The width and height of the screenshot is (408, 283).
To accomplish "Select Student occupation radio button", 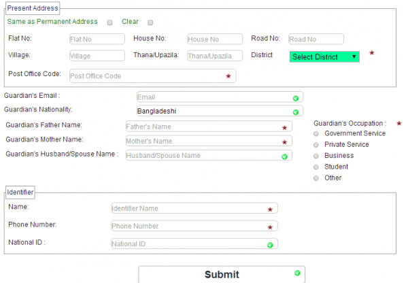I will [x=316, y=167].
